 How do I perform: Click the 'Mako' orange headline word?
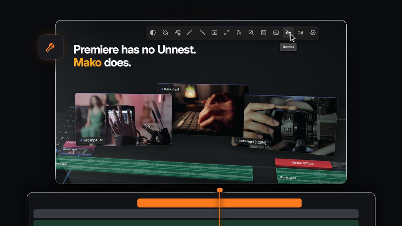point(87,62)
